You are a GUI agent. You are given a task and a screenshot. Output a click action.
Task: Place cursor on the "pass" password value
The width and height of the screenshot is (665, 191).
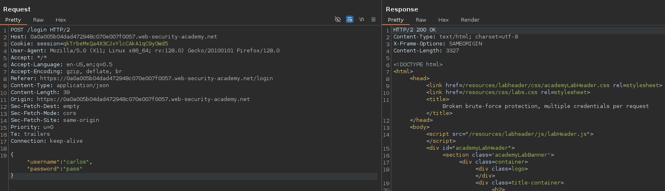tap(73, 169)
